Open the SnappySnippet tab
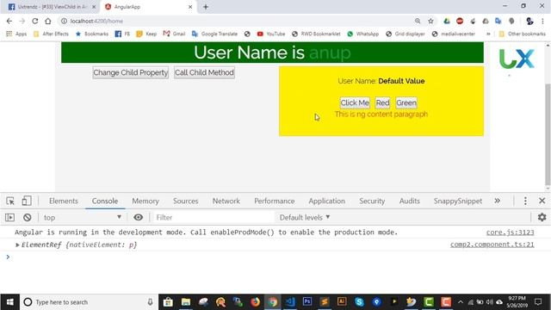This screenshot has width=551, height=310. (x=458, y=201)
